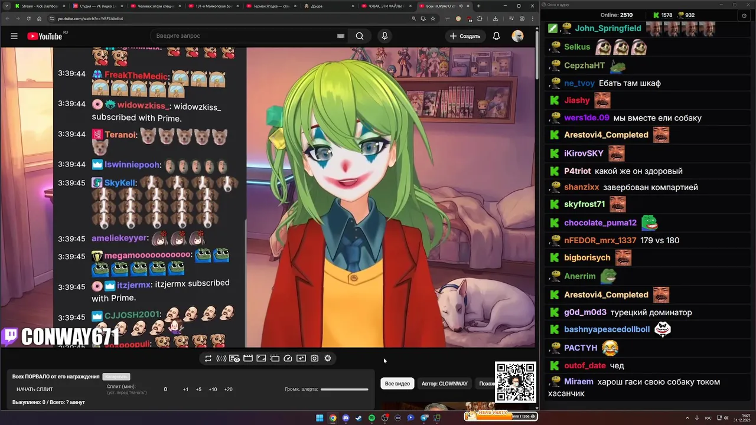Click the clock in the system tray
Viewport: 756px width, 425px height.
[x=742, y=418]
